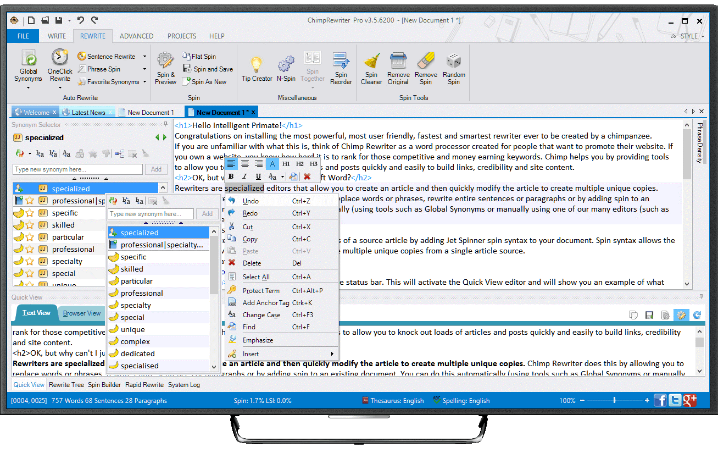Expand the Save dropdown arrow in quick access
Viewport: 718px width, 453px height.
click(69, 20)
